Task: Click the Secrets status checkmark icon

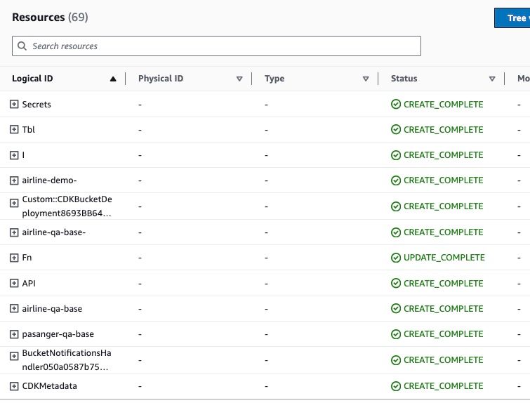Action: (x=396, y=104)
